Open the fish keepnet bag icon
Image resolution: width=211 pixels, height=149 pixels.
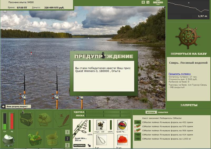click(x=44, y=119)
